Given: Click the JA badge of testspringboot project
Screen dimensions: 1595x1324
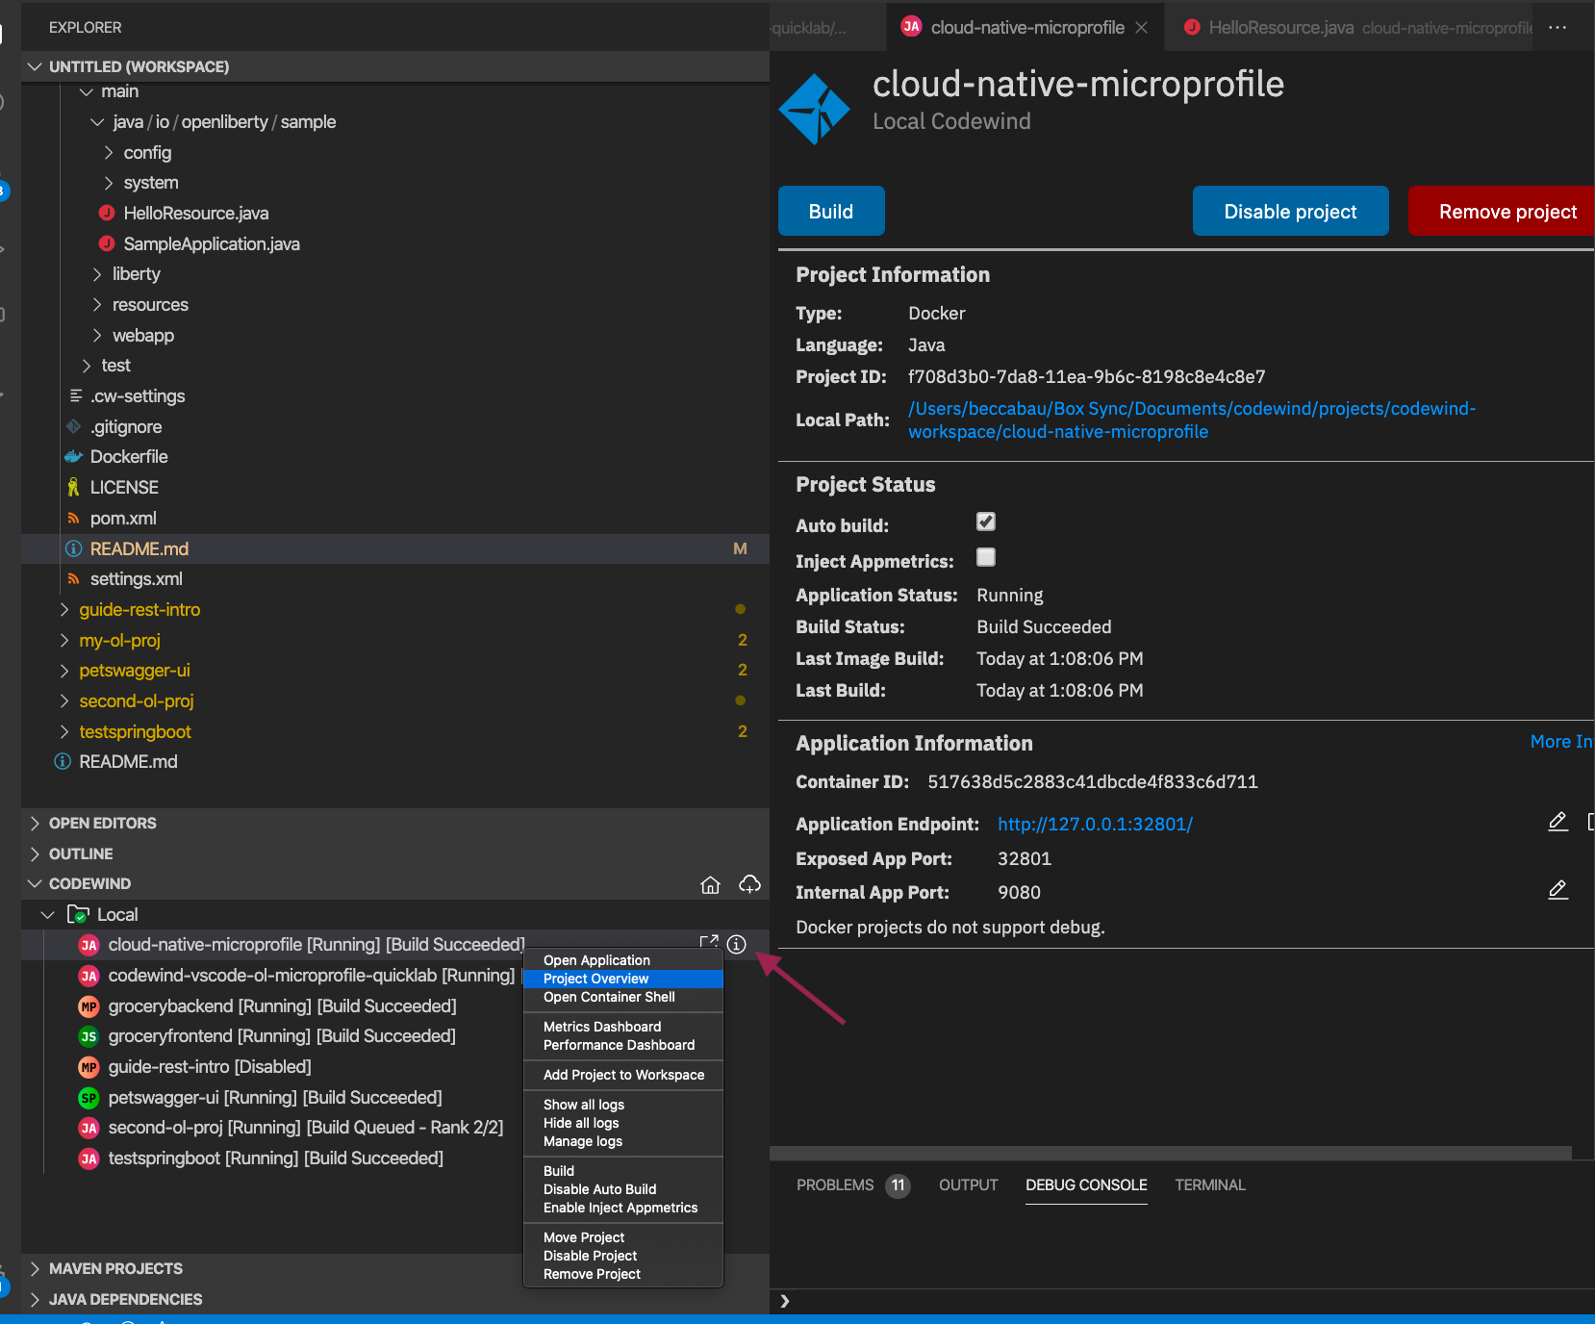Looking at the screenshot, I should [x=89, y=1158].
